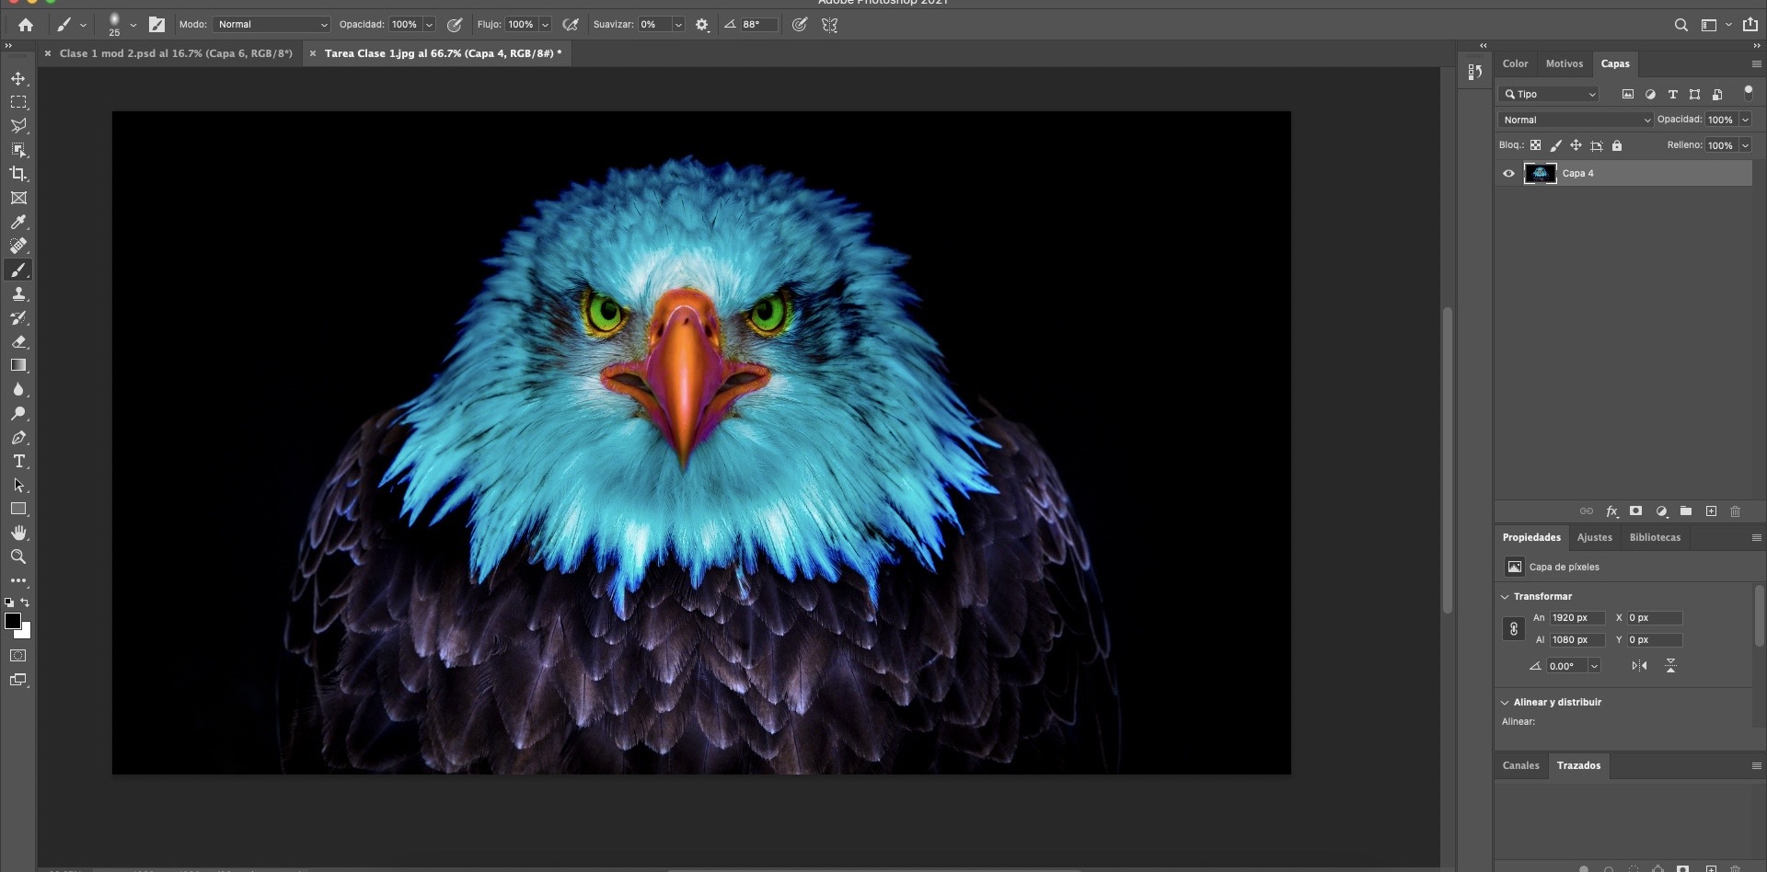Toggle layer filtering switch on

1749,93
